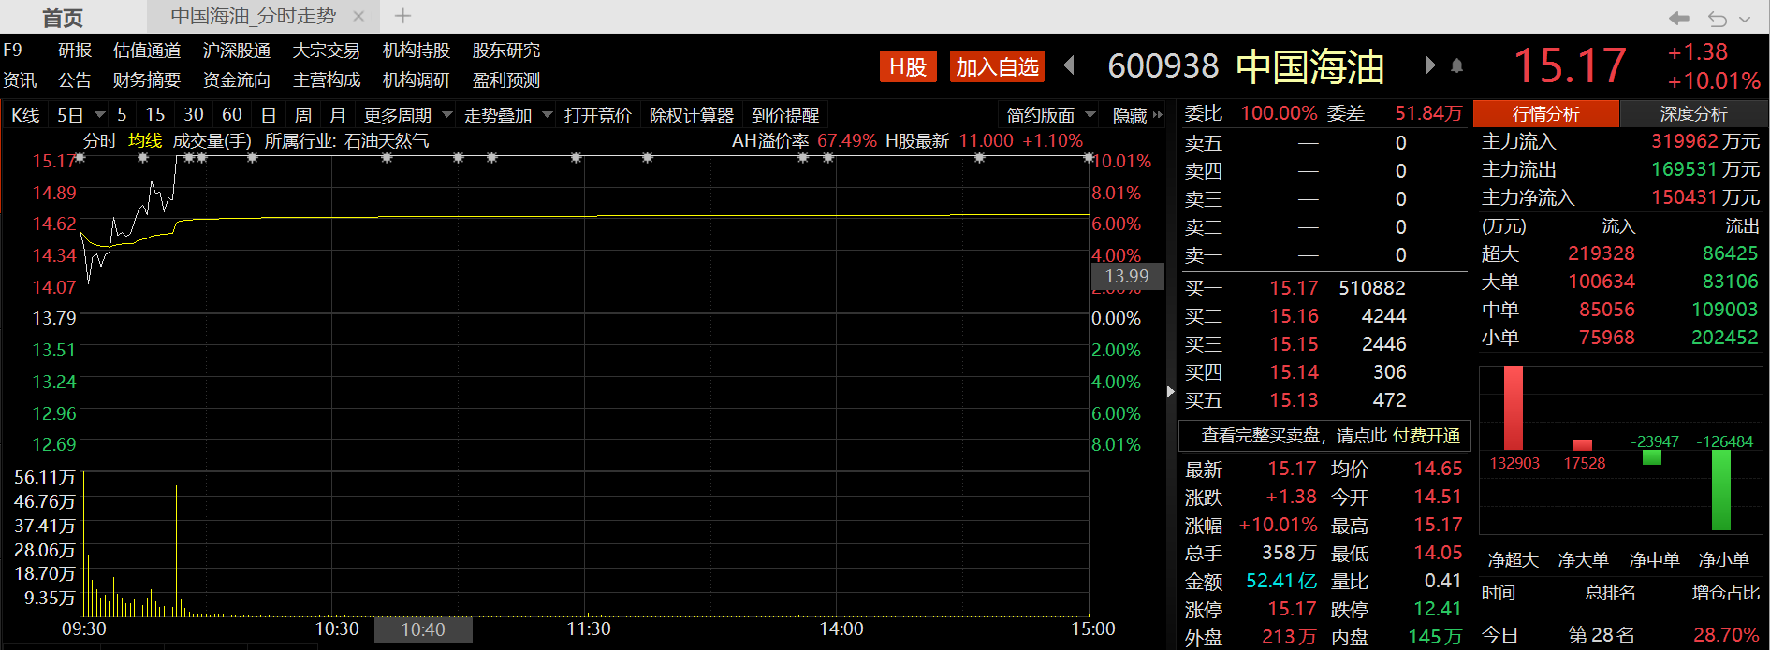Open a new tab with the plus icon
The width and height of the screenshot is (1770, 650).
402,16
